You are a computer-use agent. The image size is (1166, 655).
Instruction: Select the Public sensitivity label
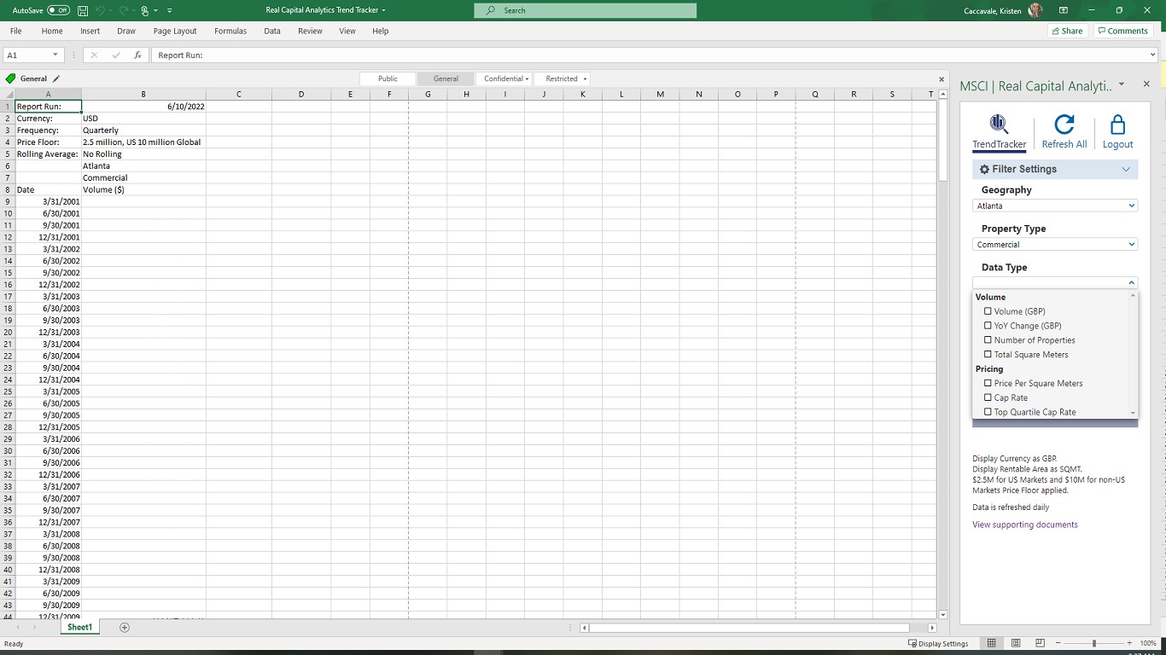(x=388, y=78)
